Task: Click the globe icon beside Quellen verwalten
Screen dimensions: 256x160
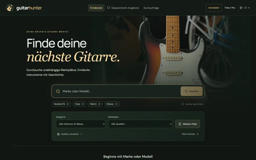Action: point(58,134)
